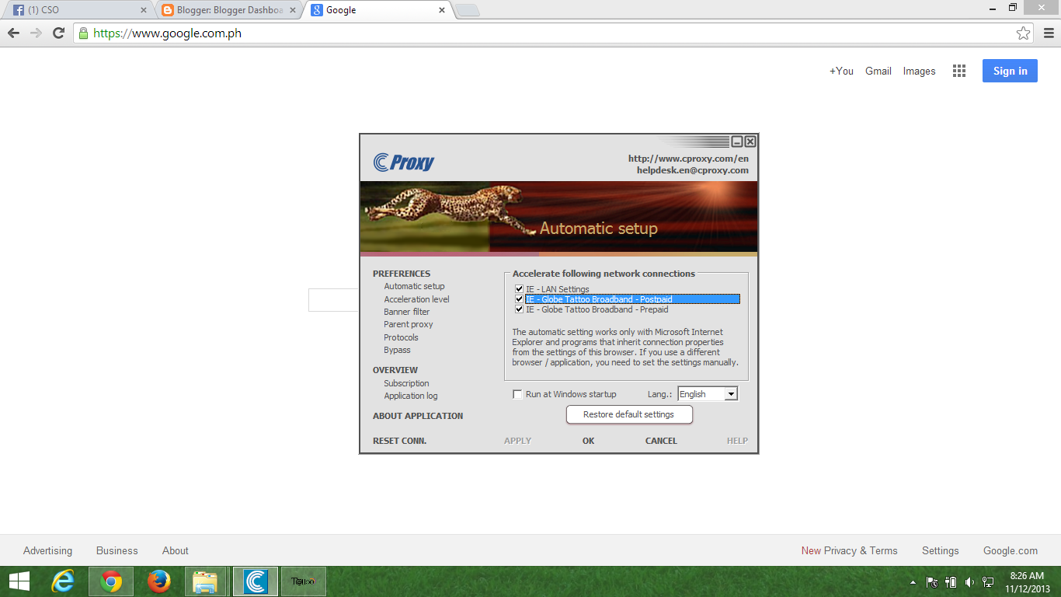This screenshot has height=597, width=1061.
Task: Open the cproxy.com/en website link
Action: pyautogui.click(x=688, y=159)
